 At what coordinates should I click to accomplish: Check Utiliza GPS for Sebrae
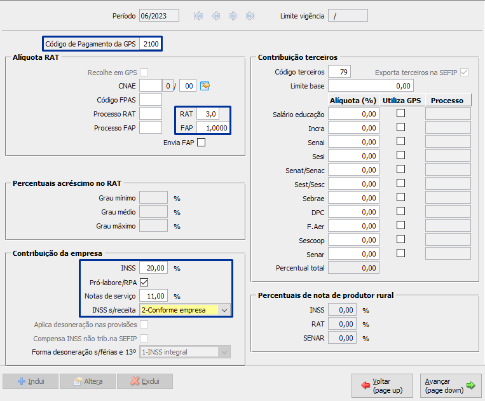pos(400,197)
